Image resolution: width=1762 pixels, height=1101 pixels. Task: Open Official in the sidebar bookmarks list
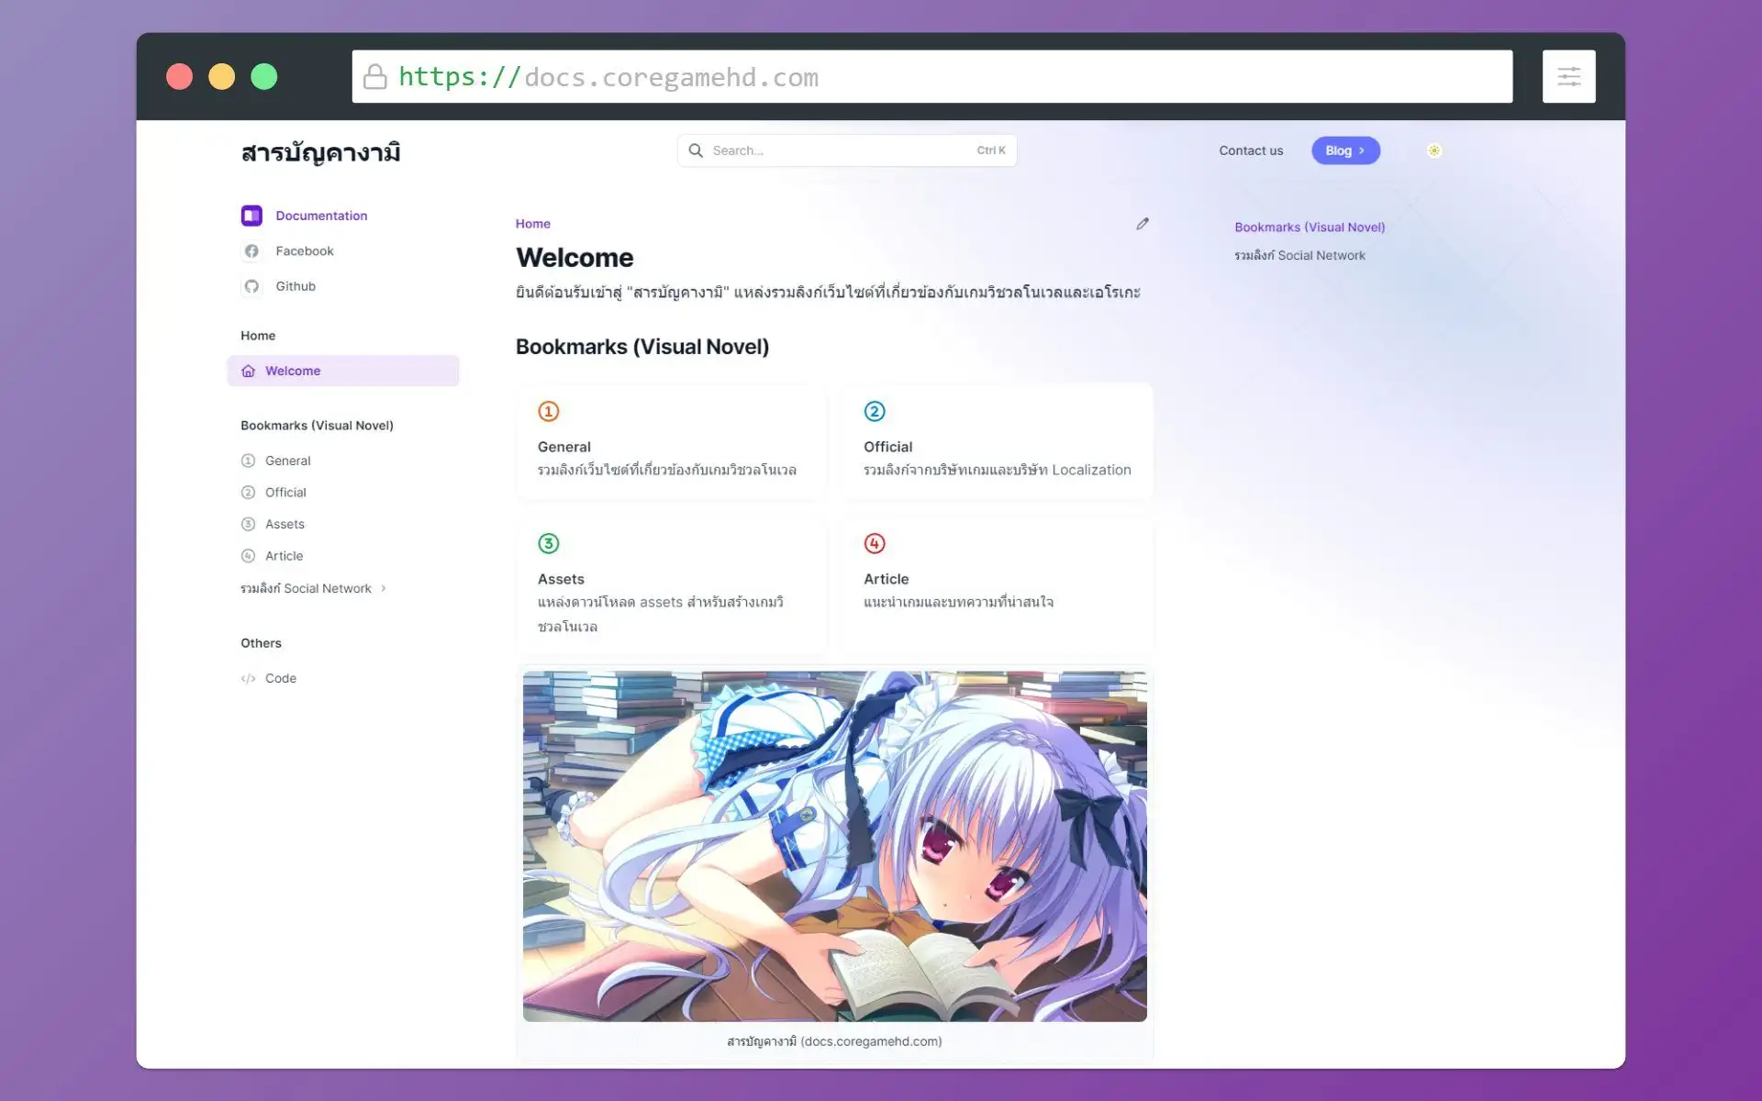pos(285,493)
